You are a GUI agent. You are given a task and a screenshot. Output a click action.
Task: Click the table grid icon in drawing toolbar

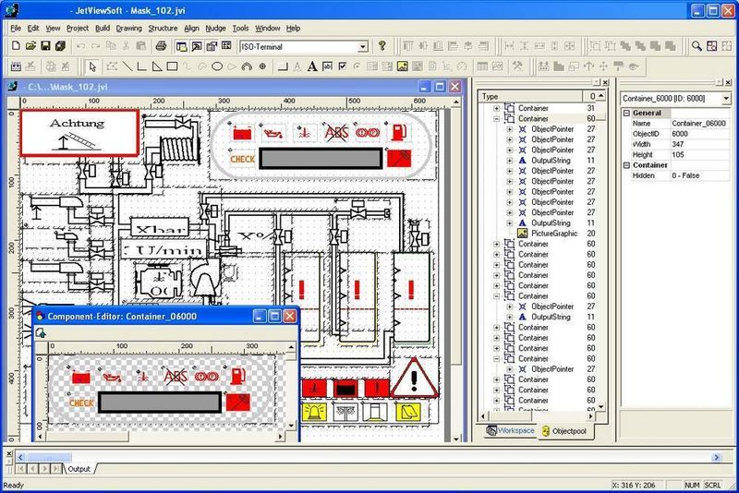click(482, 66)
